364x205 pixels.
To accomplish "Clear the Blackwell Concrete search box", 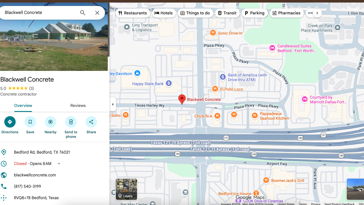I will [x=97, y=13].
